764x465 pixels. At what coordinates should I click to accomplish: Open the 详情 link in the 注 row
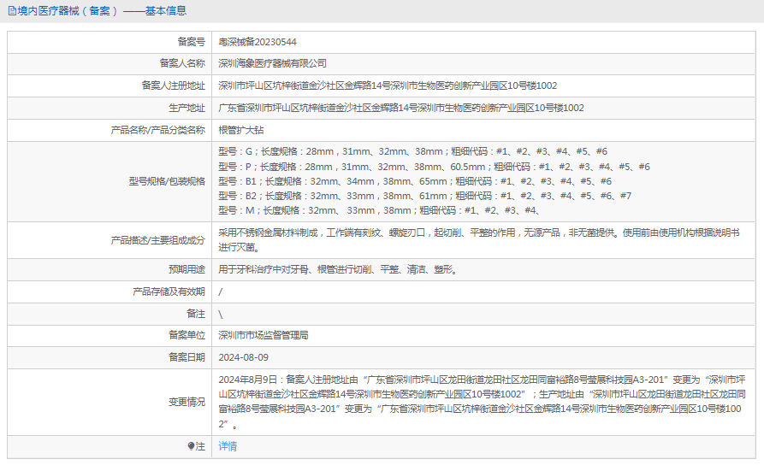228,446
